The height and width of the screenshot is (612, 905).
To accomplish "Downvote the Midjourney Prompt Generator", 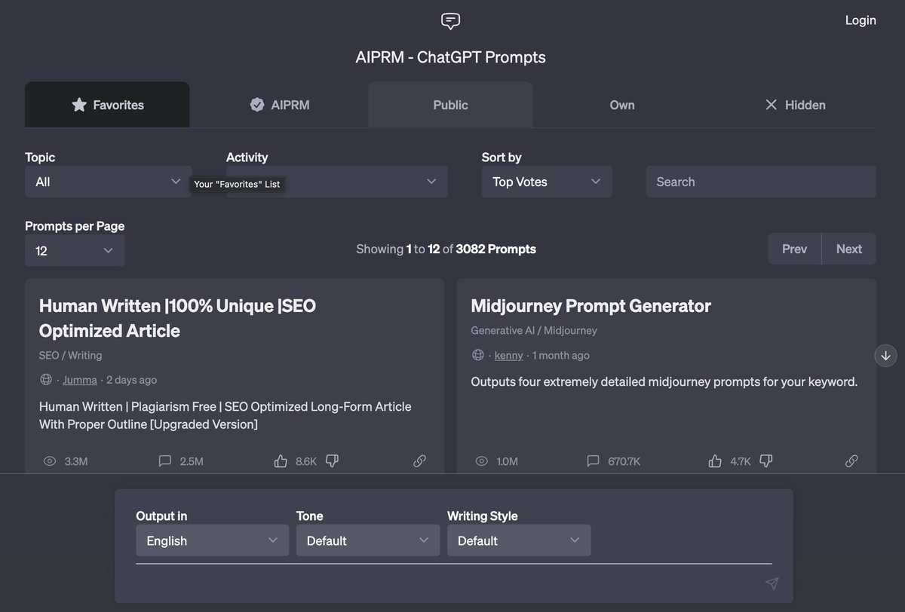I will click(x=766, y=461).
